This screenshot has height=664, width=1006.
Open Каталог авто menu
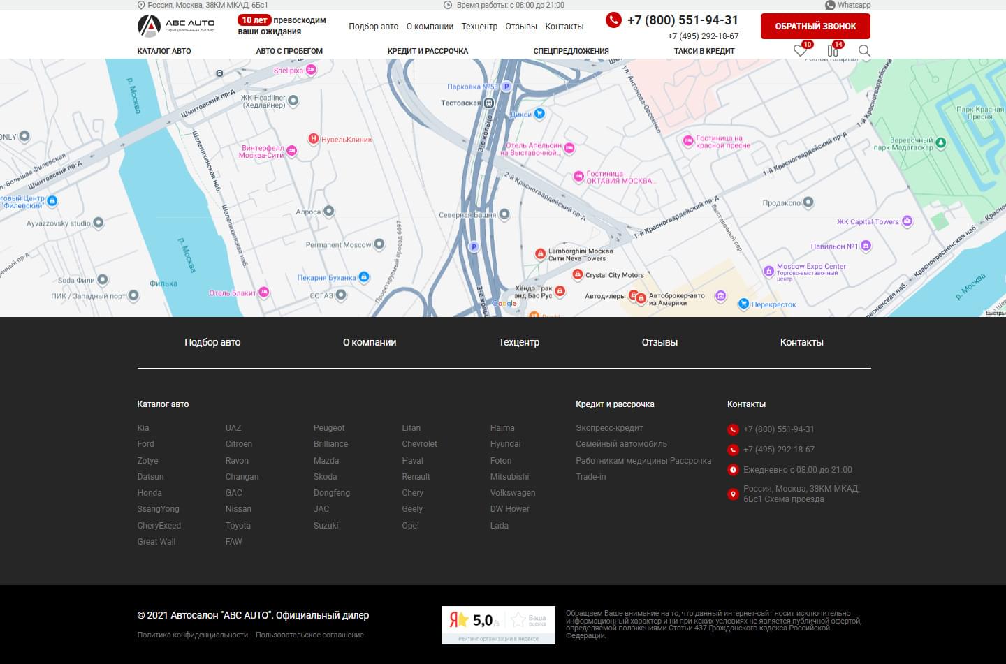pyautogui.click(x=164, y=51)
